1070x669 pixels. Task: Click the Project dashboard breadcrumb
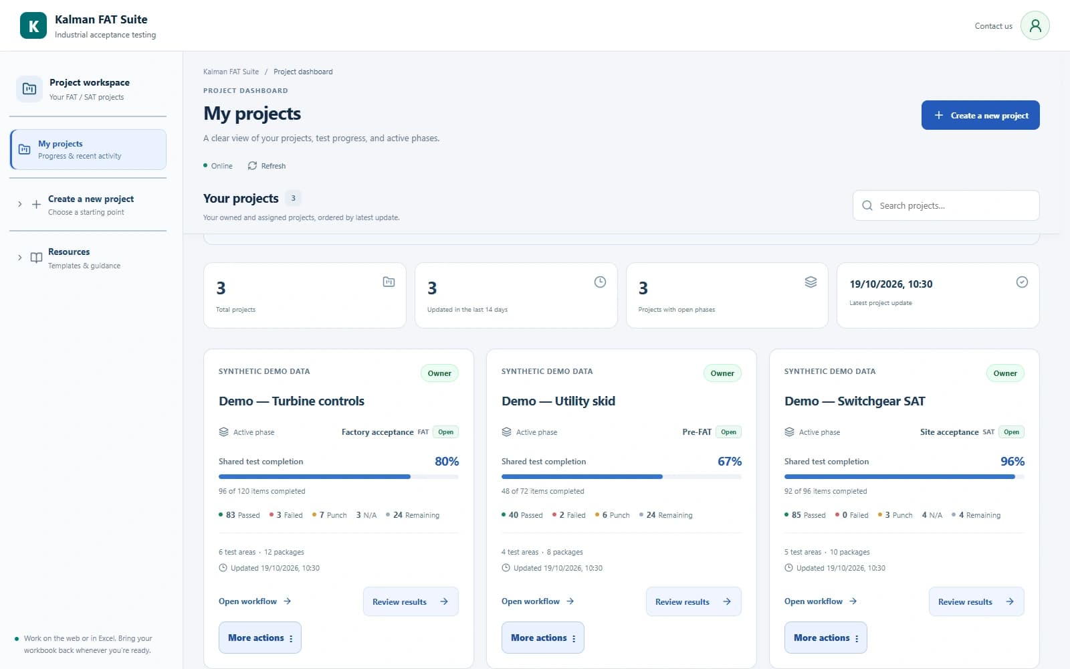(303, 72)
